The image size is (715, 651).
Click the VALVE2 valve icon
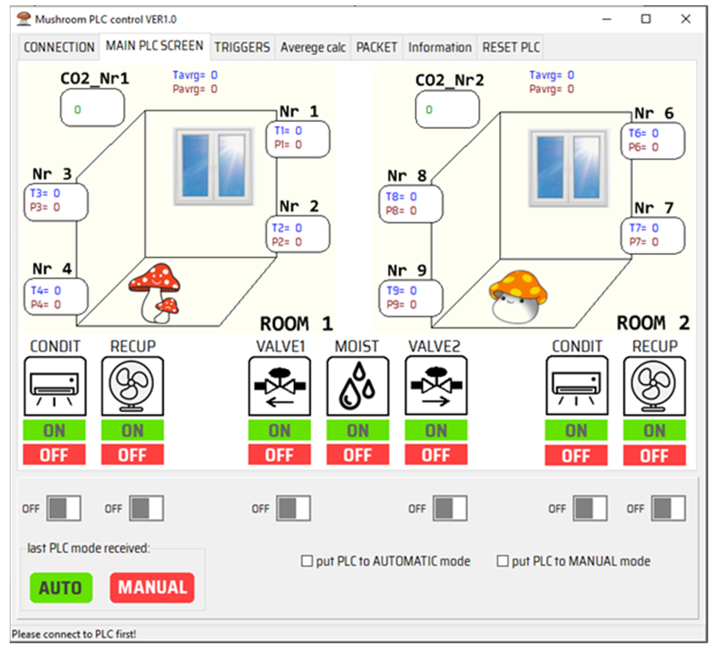(436, 386)
